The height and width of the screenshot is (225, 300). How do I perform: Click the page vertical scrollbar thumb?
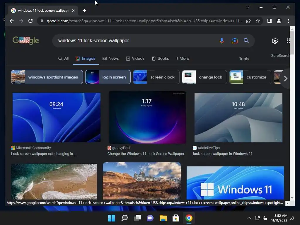tap(292, 43)
